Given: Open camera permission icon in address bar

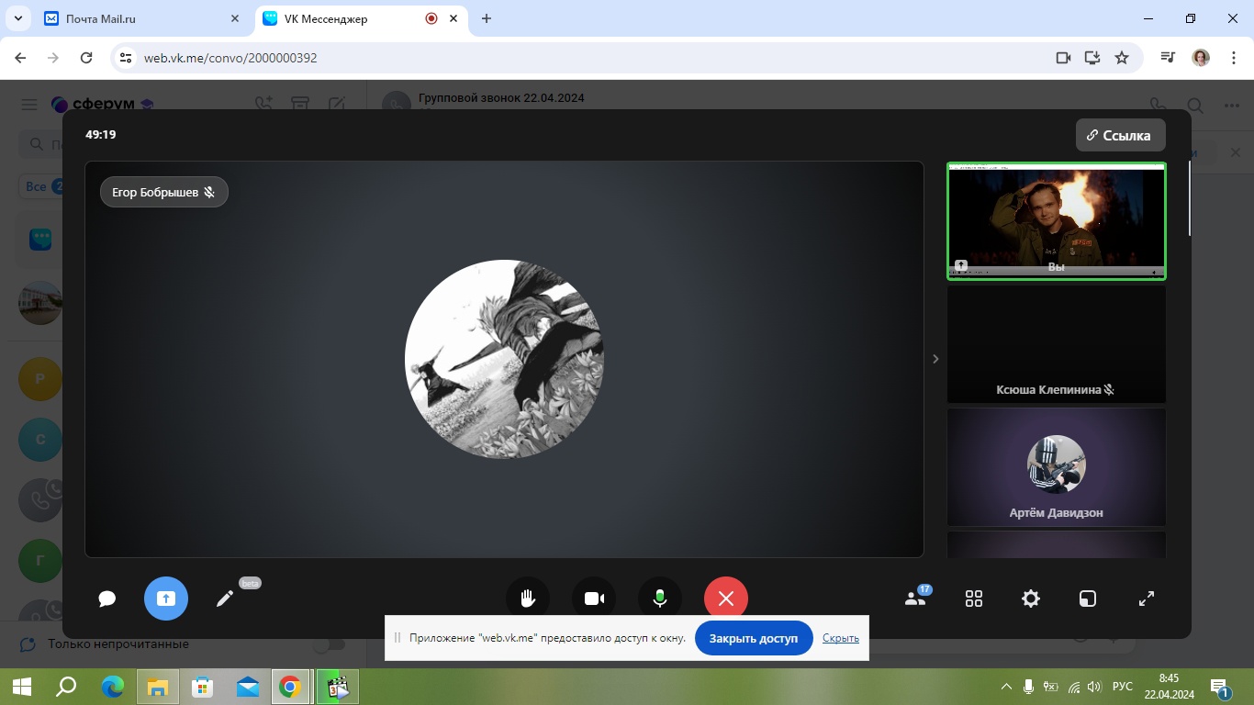Looking at the screenshot, I should [1063, 58].
